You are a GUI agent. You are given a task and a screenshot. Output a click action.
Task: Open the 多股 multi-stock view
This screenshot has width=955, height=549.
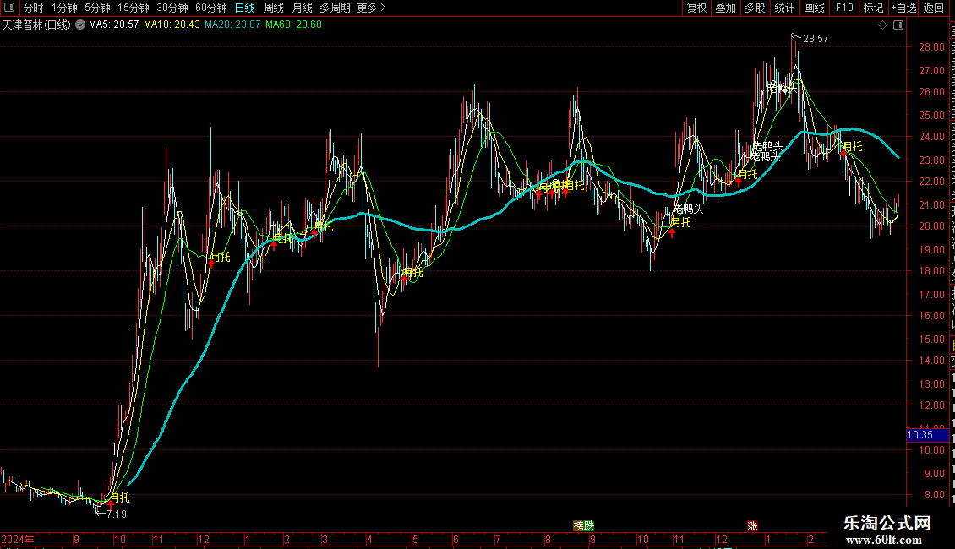click(755, 8)
